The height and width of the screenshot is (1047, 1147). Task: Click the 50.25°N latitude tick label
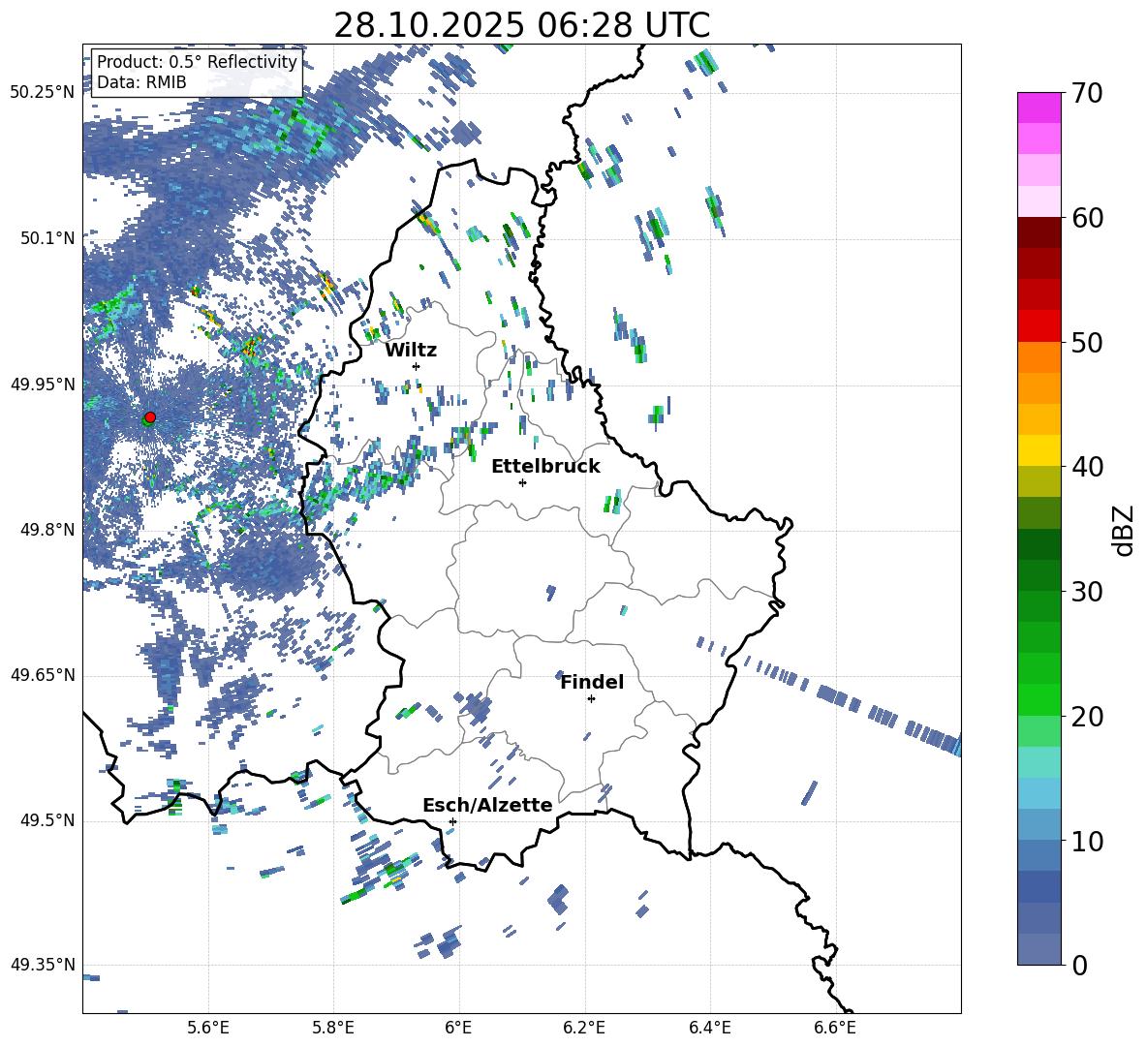pyautogui.click(x=43, y=93)
